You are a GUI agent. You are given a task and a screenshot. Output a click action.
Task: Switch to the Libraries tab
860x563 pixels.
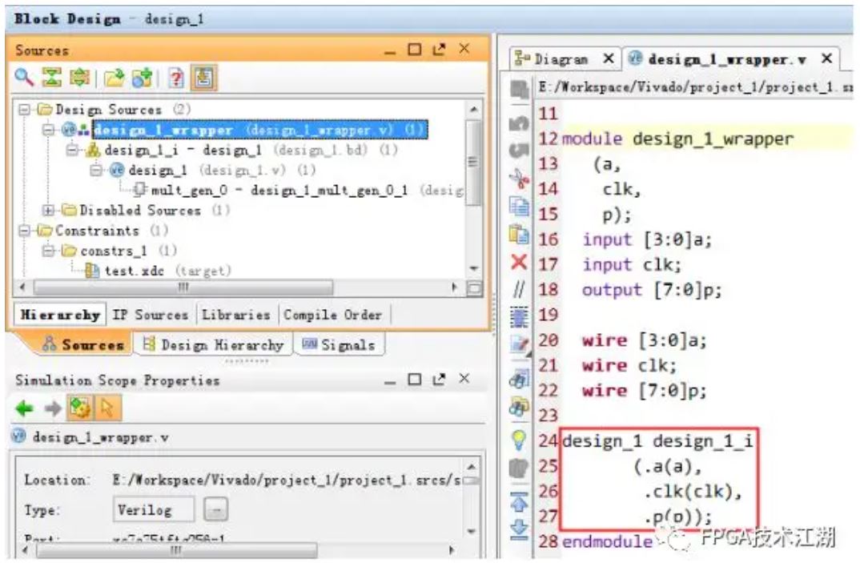236,315
